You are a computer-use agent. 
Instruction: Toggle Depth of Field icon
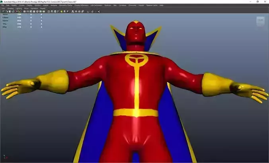coord(82,12)
